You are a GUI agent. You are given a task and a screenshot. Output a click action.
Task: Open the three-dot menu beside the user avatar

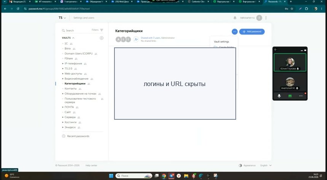click(x=266, y=18)
